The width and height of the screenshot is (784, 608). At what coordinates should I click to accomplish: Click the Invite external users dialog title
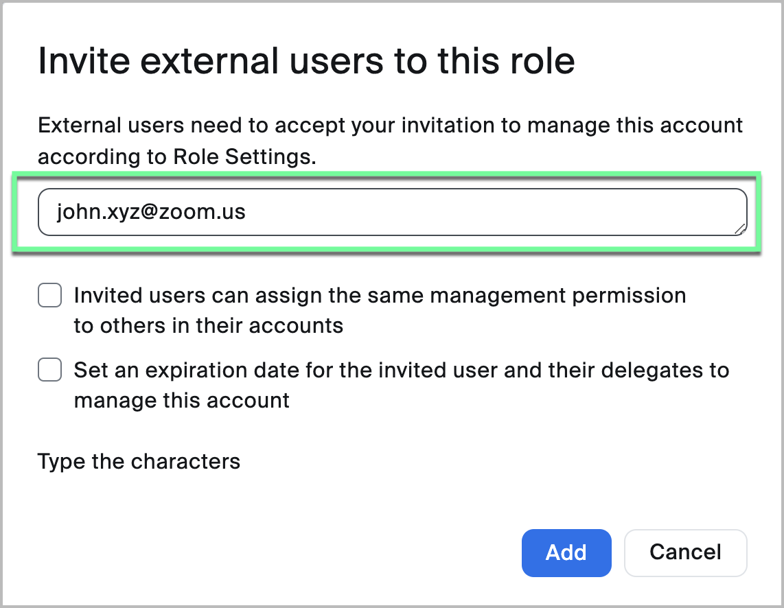coord(307,61)
